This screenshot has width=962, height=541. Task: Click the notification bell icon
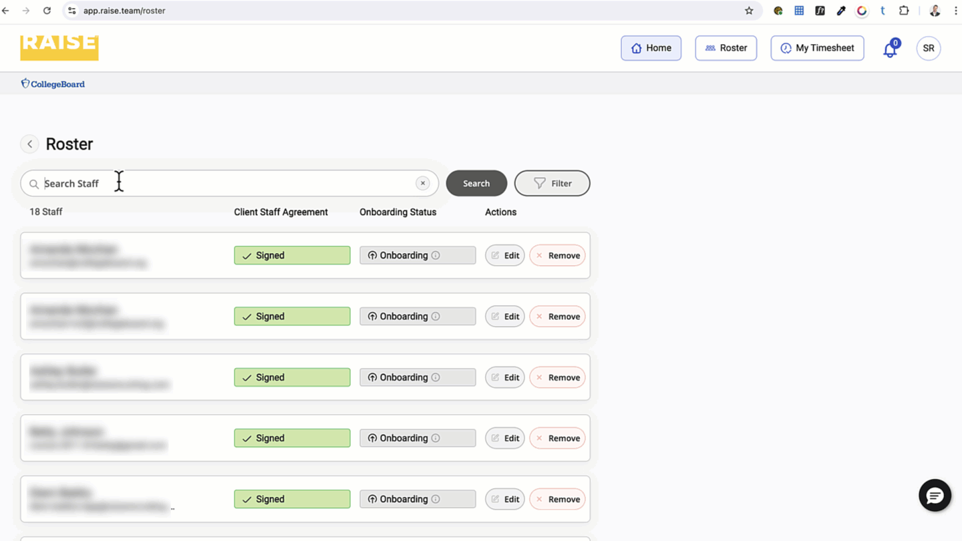(x=890, y=49)
